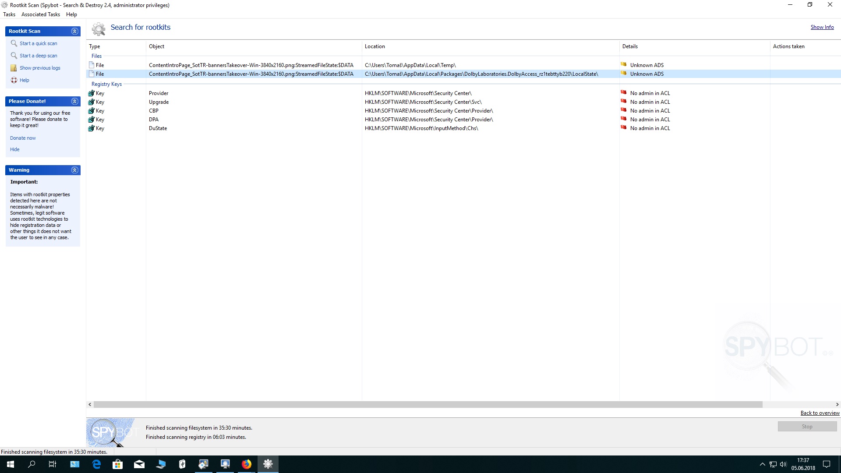Screen dimensions: 841x473
Task: Click the registry key icon for Provider
Action: pos(92,93)
